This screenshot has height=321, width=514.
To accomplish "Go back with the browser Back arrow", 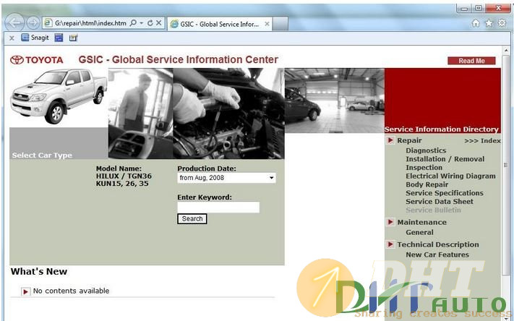I will point(14,22).
